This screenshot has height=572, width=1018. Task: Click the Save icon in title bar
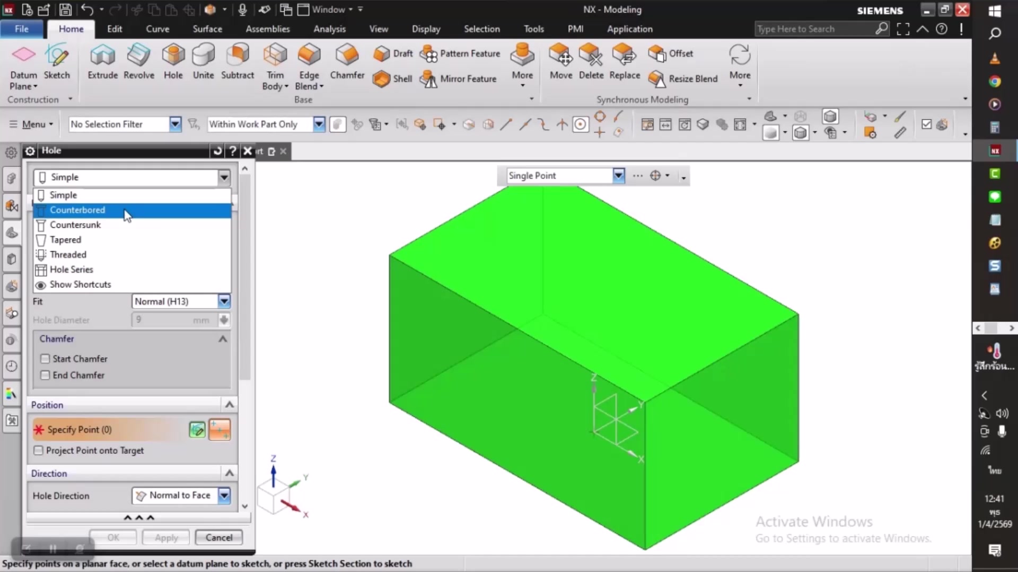coord(65,10)
